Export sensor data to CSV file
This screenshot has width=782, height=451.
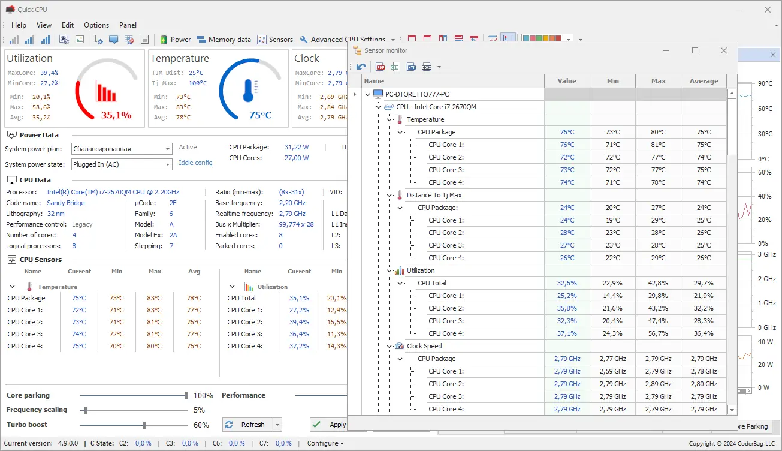click(395, 67)
